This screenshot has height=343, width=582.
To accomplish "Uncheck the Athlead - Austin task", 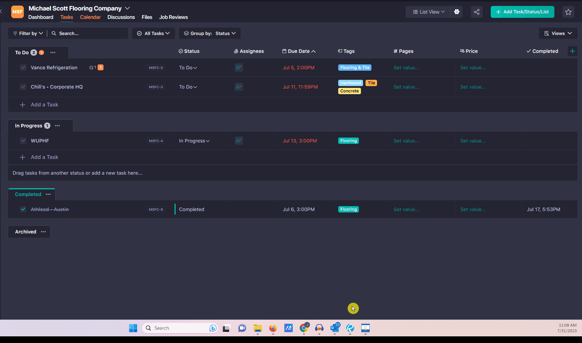I will 23,209.
